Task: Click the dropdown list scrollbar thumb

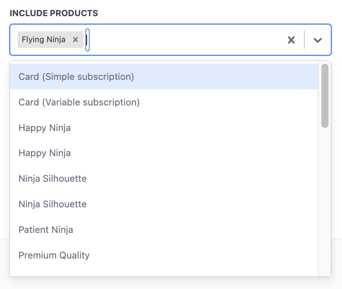Action: pos(325,95)
